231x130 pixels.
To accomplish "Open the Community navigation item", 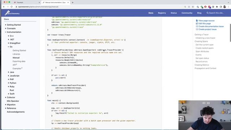I will pos(187,13).
